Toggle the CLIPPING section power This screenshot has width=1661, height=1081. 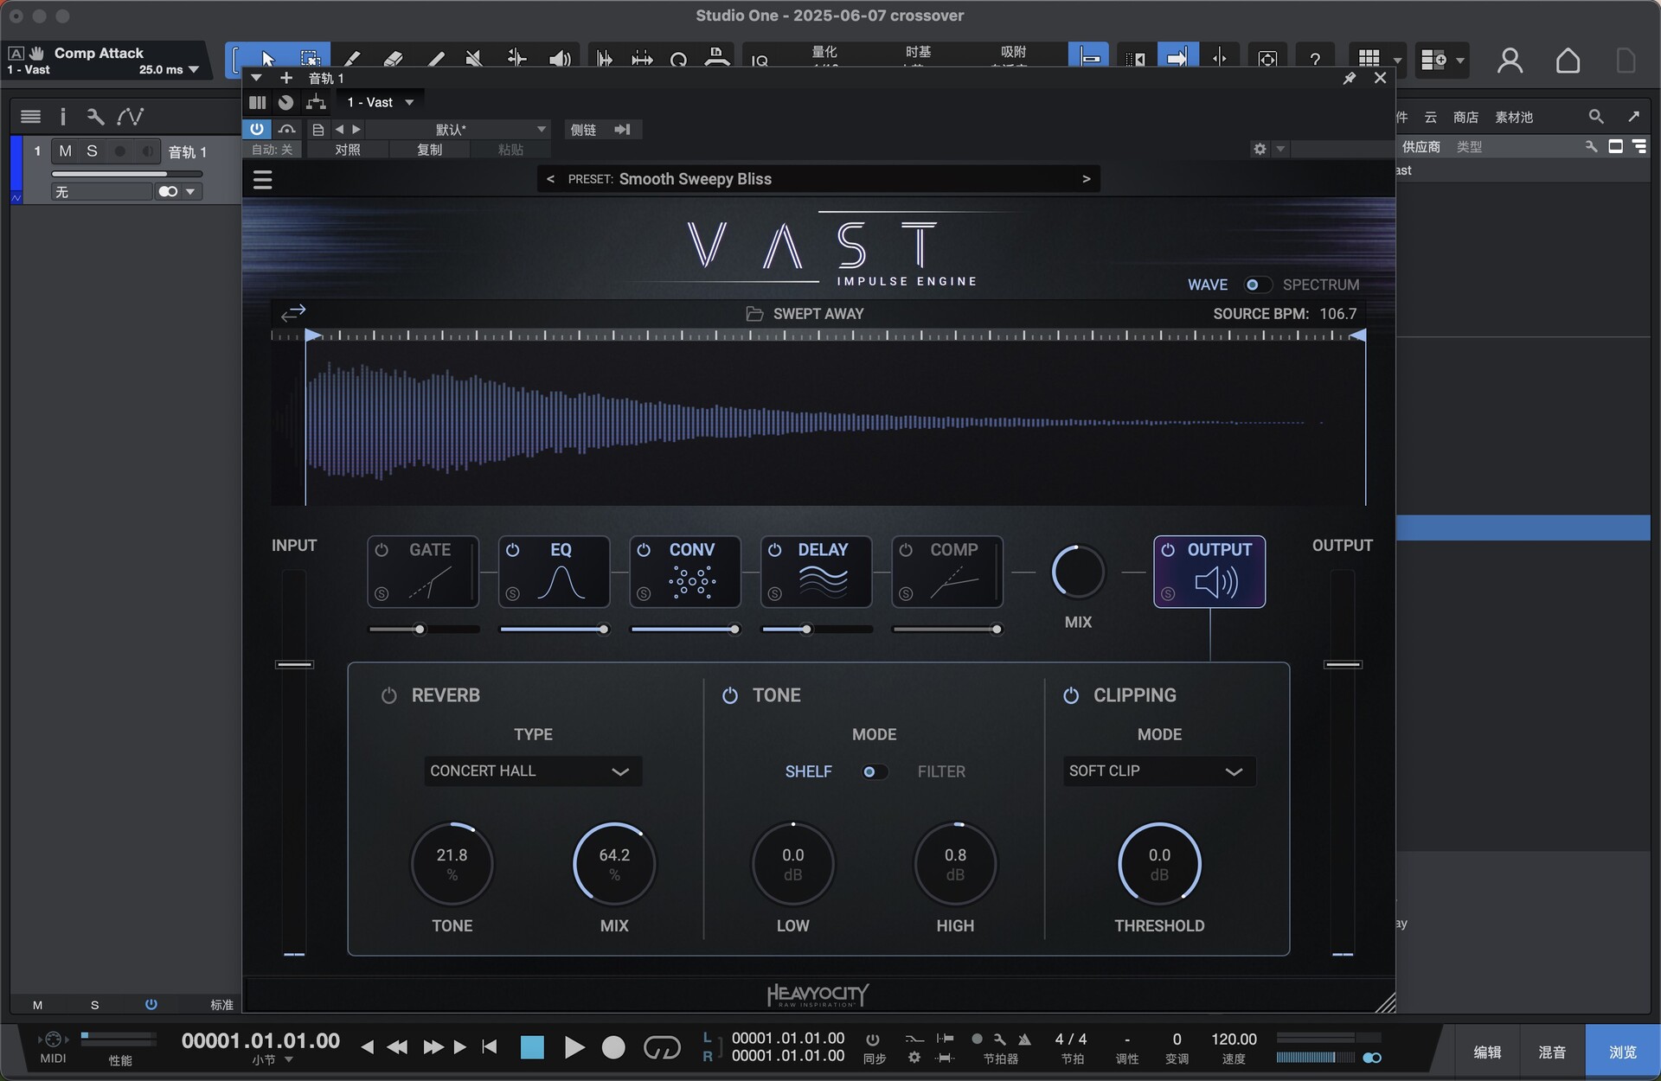[1071, 695]
